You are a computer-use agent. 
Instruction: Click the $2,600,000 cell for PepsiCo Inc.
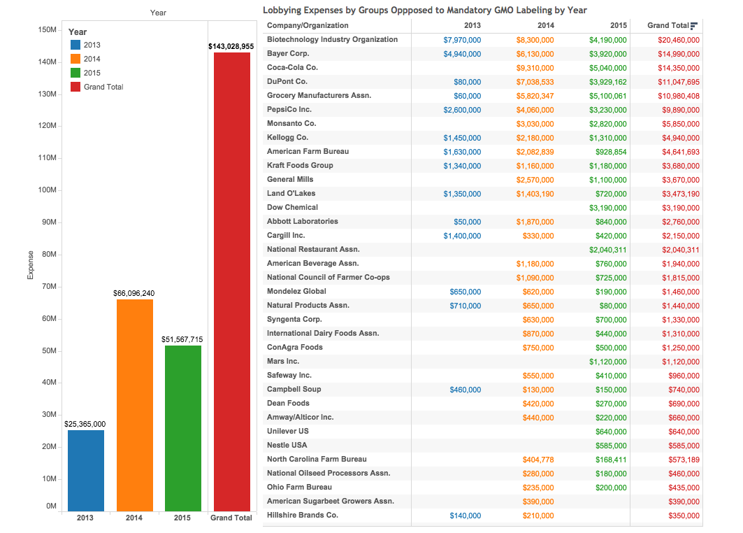click(462, 110)
